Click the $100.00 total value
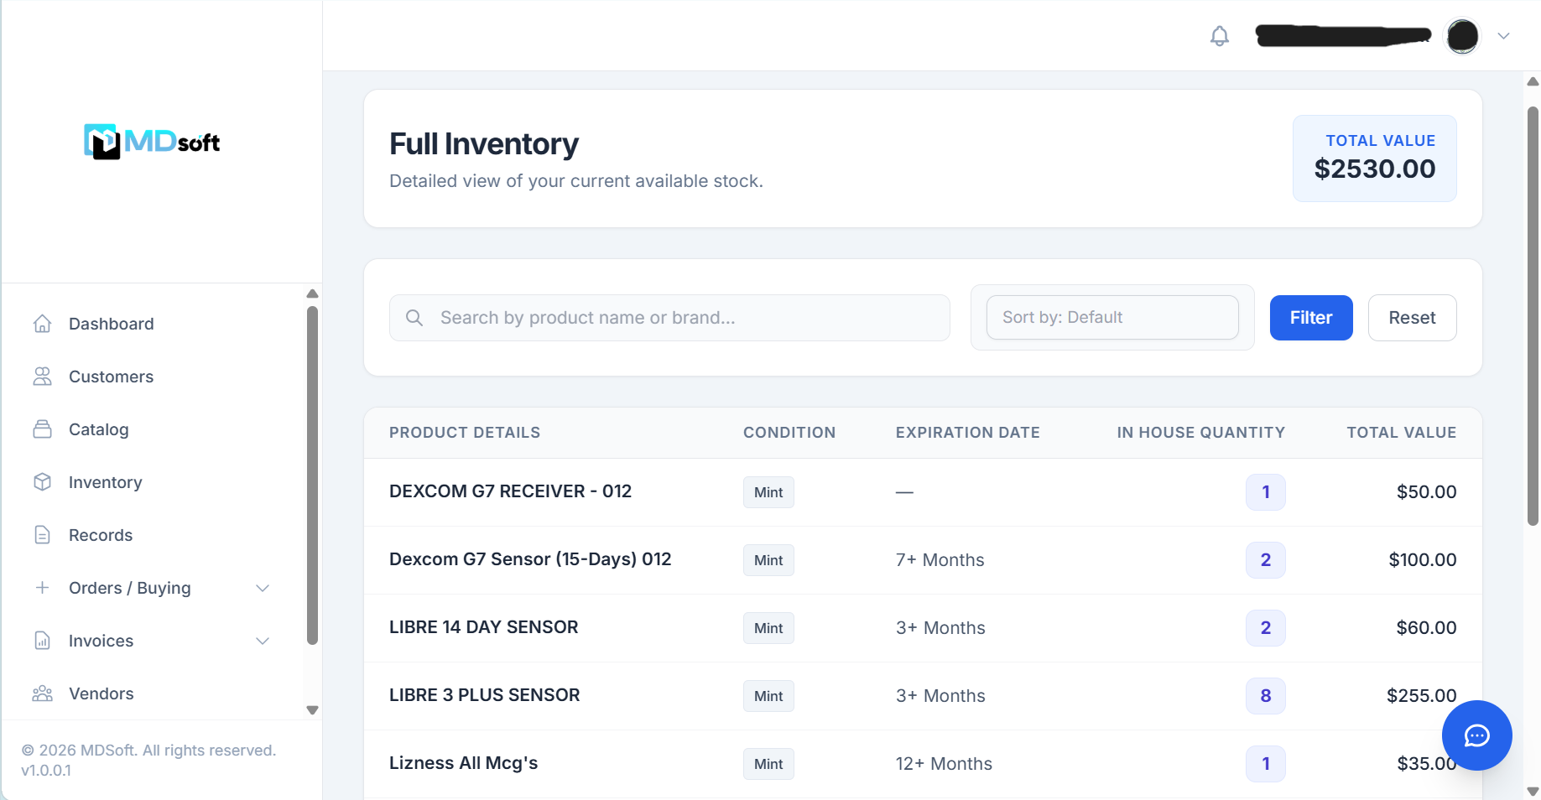 click(x=1422, y=560)
